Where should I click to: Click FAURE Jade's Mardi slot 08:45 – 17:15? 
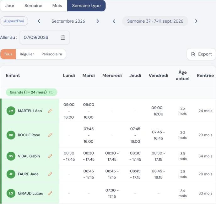(x=89, y=174)
